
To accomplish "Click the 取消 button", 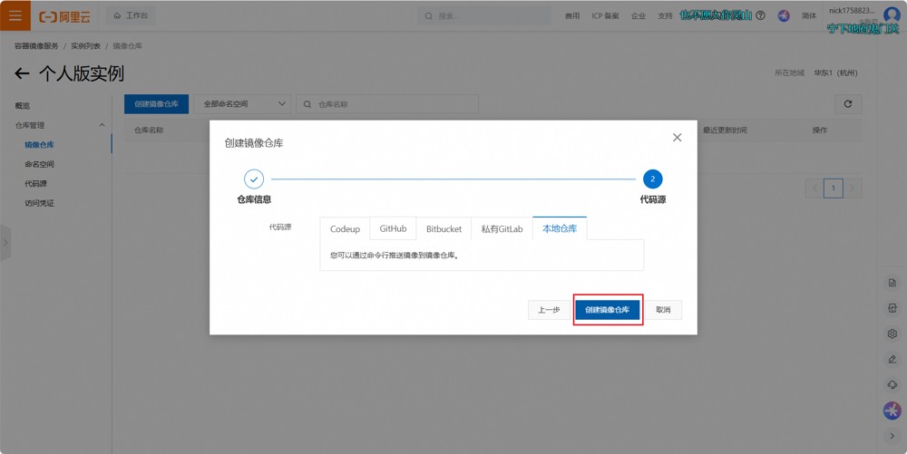I will click(663, 310).
